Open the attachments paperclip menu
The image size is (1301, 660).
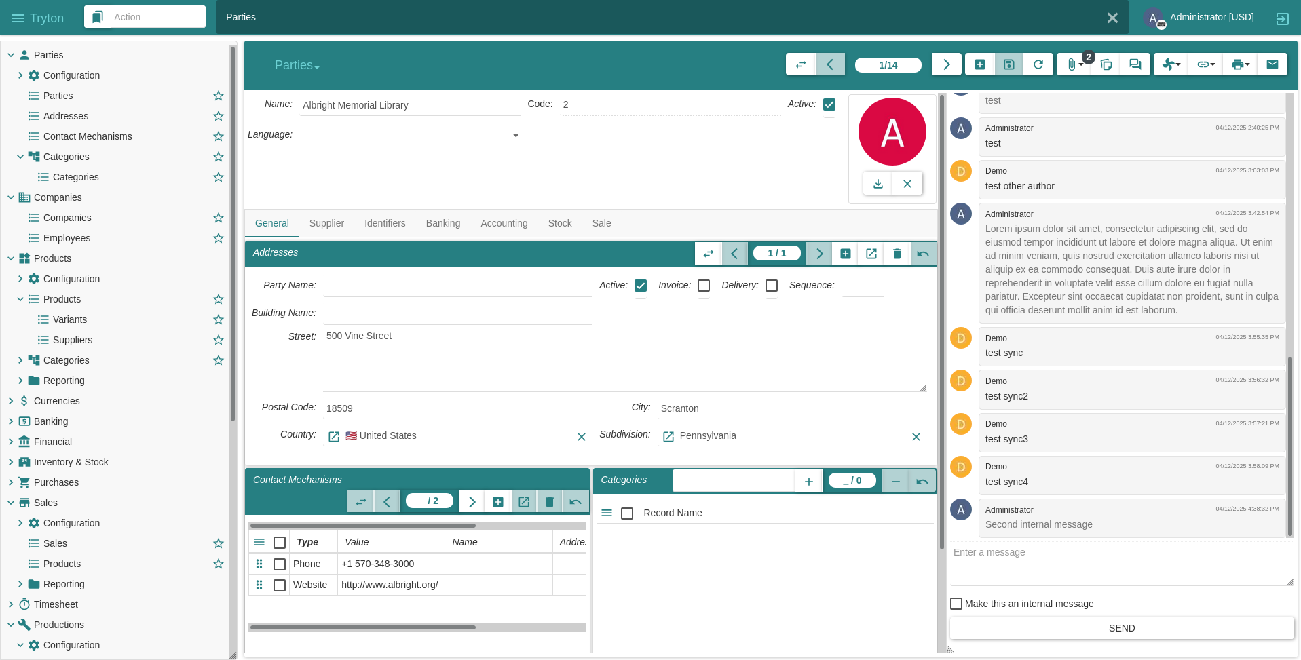pos(1074,64)
